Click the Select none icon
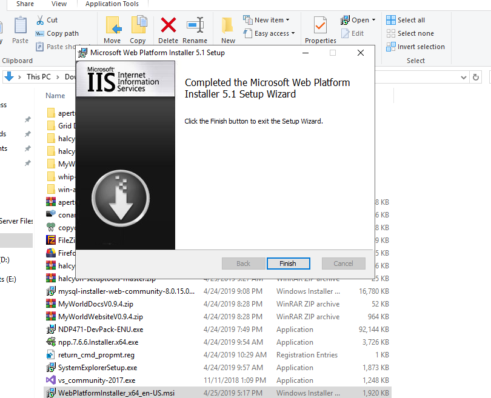This screenshot has width=491, height=398. (x=391, y=33)
